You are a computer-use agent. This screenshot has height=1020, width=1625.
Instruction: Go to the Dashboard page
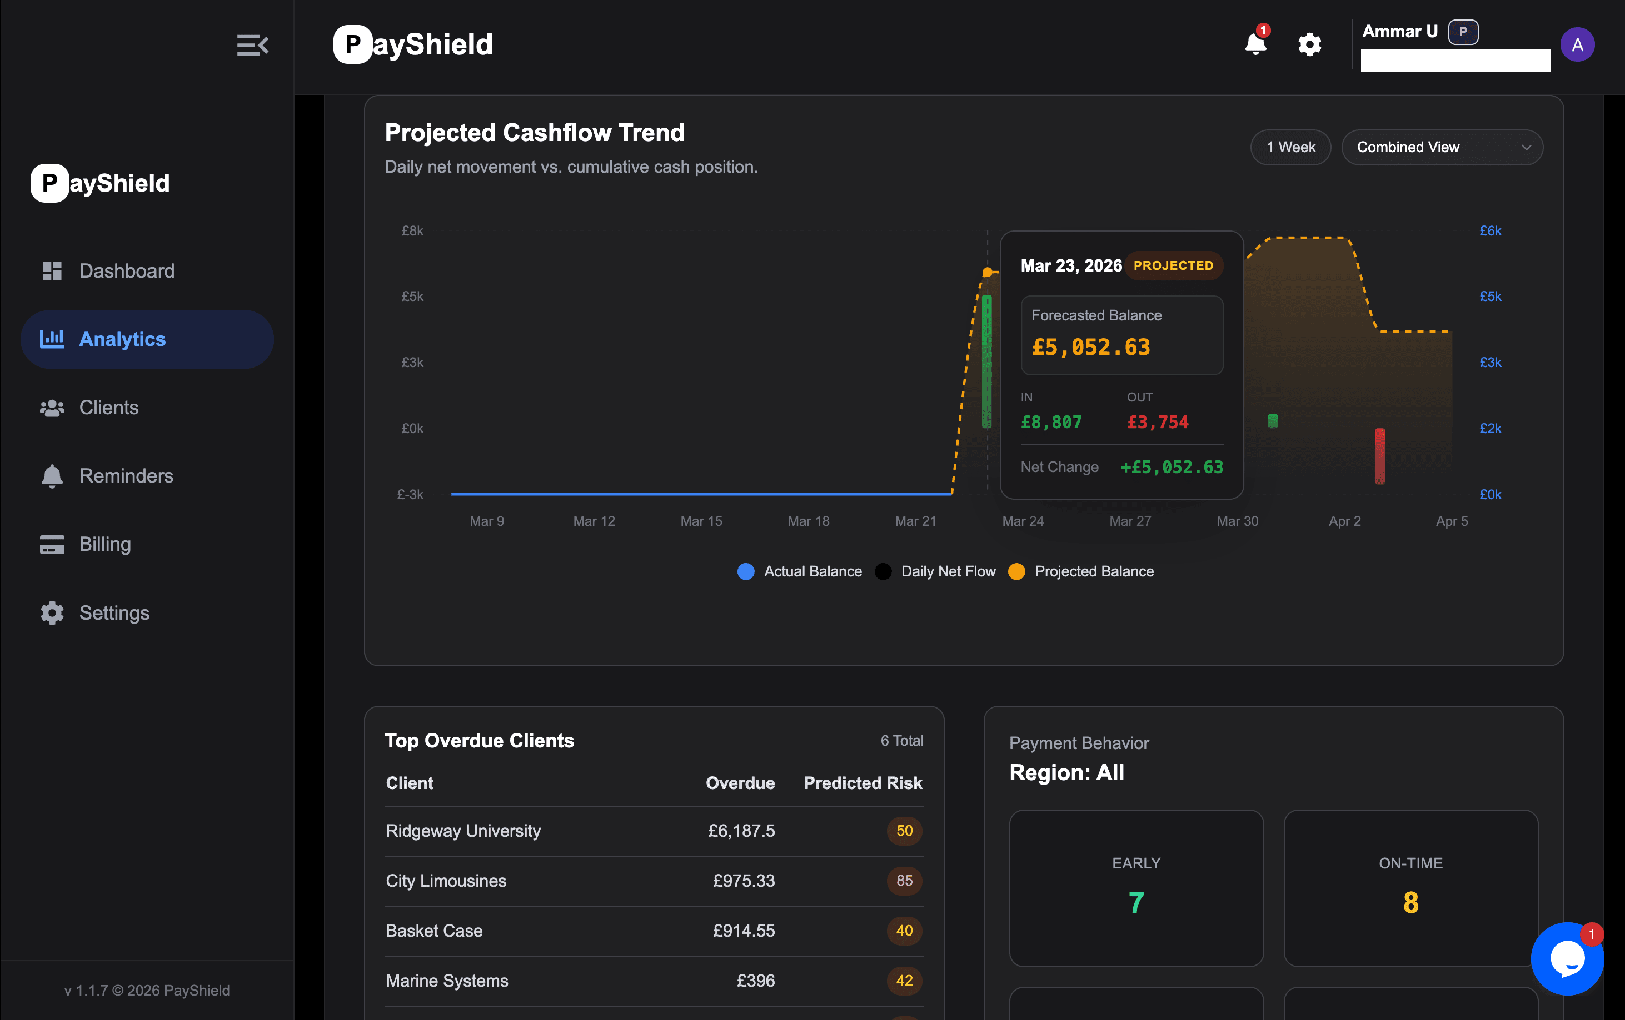[x=147, y=271]
